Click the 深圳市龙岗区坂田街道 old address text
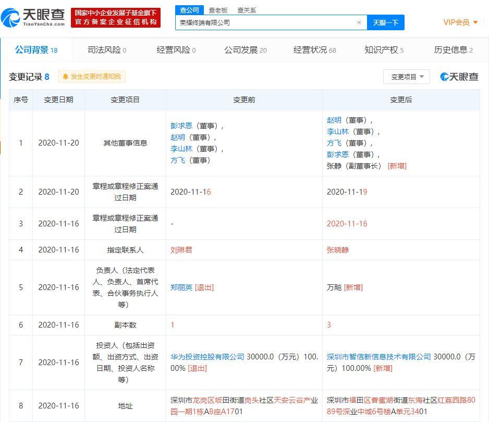 [207, 400]
